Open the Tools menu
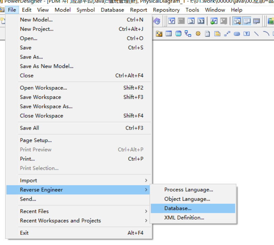The width and height of the screenshot is (274, 245). pos(192,10)
